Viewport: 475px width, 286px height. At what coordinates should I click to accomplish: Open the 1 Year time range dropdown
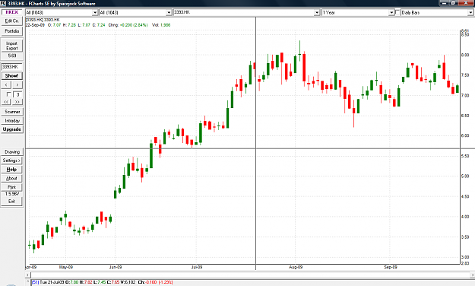click(x=391, y=12)
